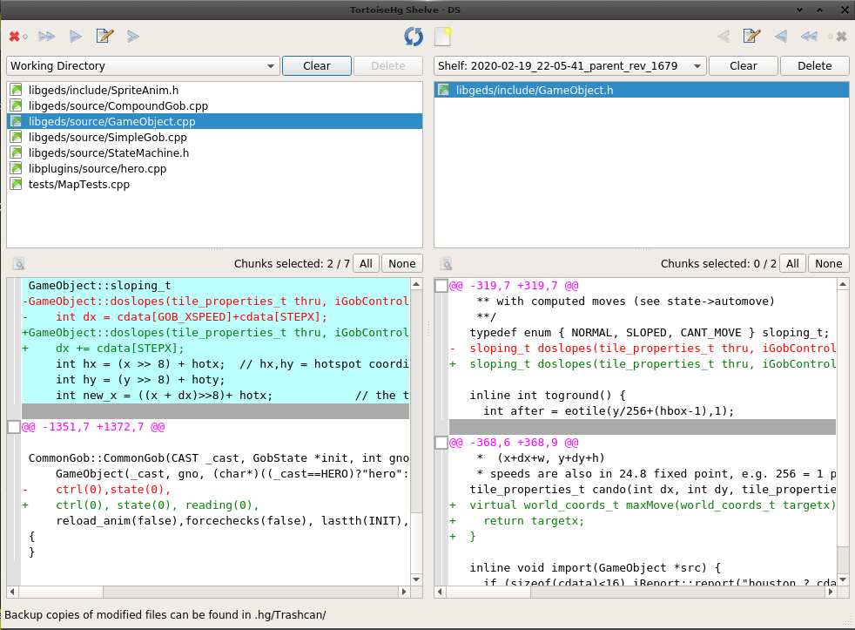Click the move selected chunks right arrow icon
The image size is (855, 630).
(x=133, y=37)
